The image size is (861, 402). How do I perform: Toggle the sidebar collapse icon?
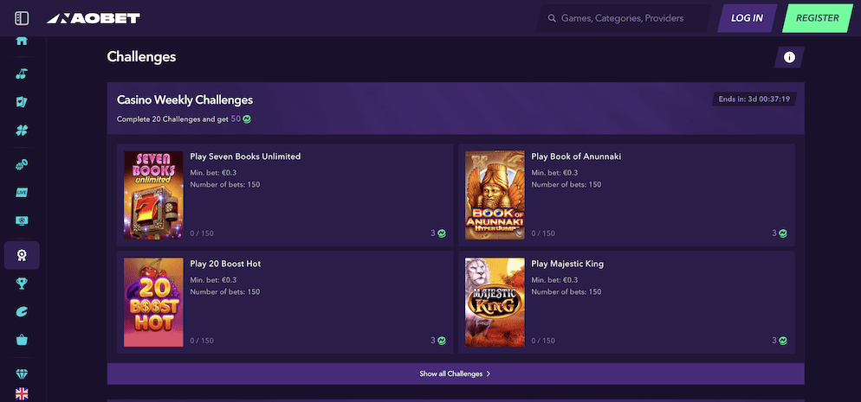22,18
